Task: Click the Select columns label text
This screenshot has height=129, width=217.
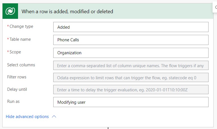Action: click(21, 65)
